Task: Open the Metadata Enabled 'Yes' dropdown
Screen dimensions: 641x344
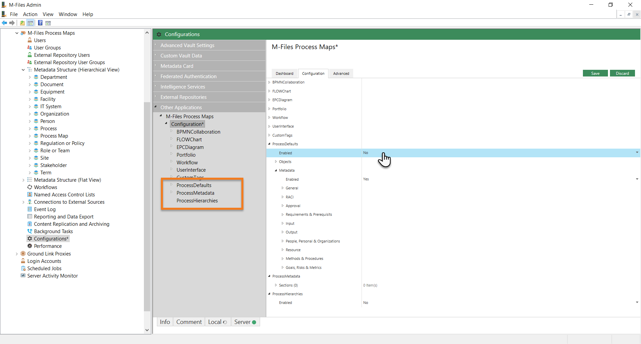Action: [x=637, y=179]
